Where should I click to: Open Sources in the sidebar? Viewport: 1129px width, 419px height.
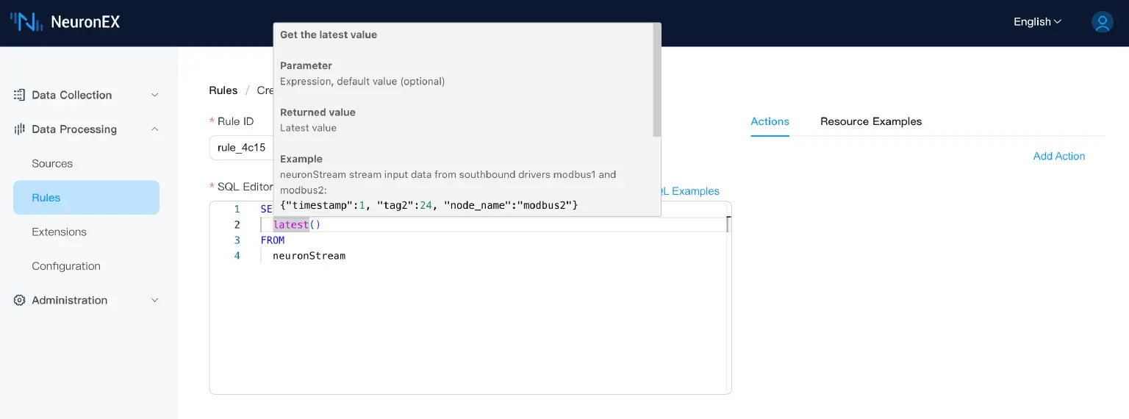[52, 163]
